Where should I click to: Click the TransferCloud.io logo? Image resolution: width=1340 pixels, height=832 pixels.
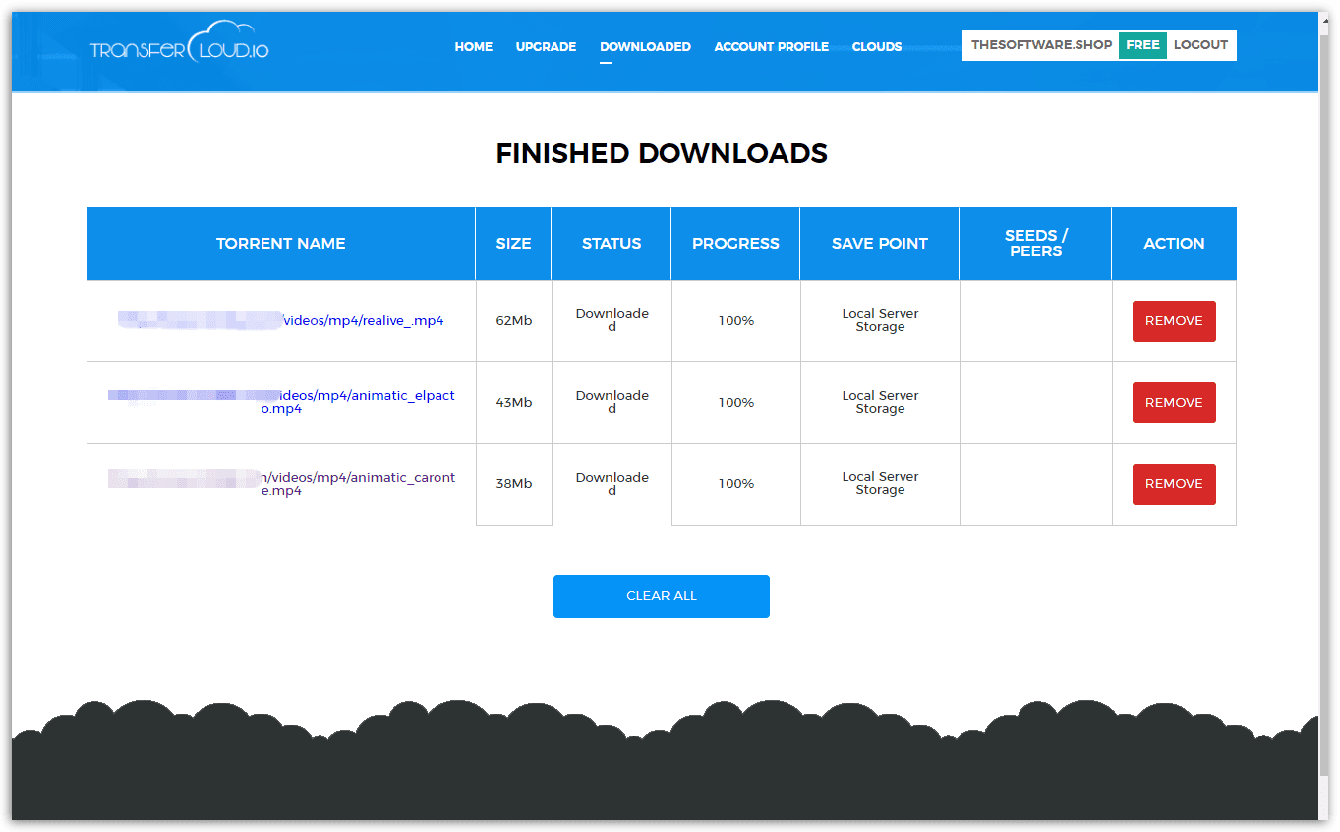[x=180, y=44]
